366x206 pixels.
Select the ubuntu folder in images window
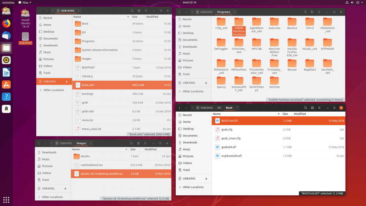point(121,156)
